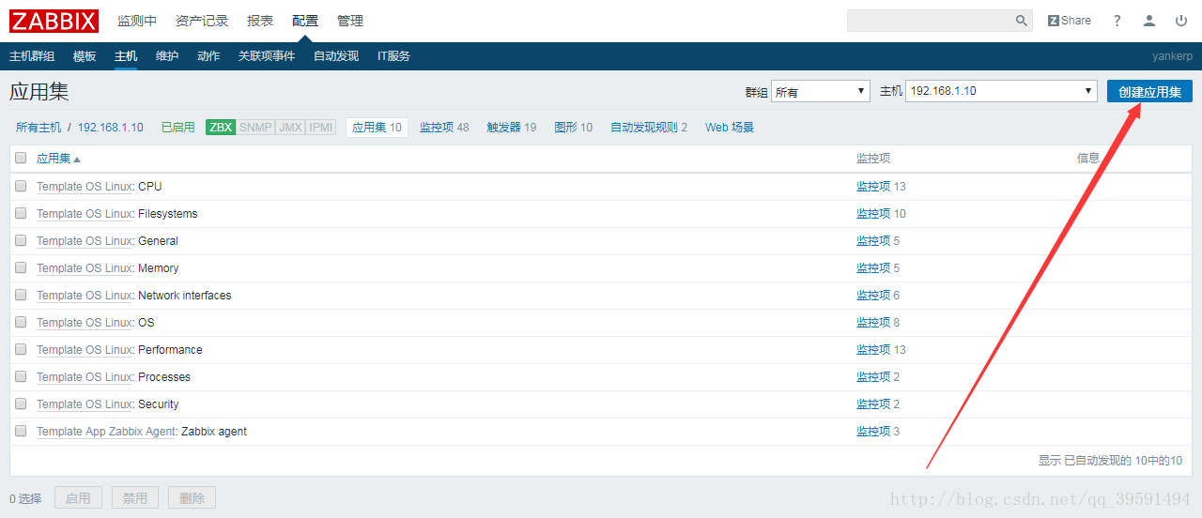1202x518 pixels.
Task: Go to 关联项事件 submenu
Action: tap(267, 56)
